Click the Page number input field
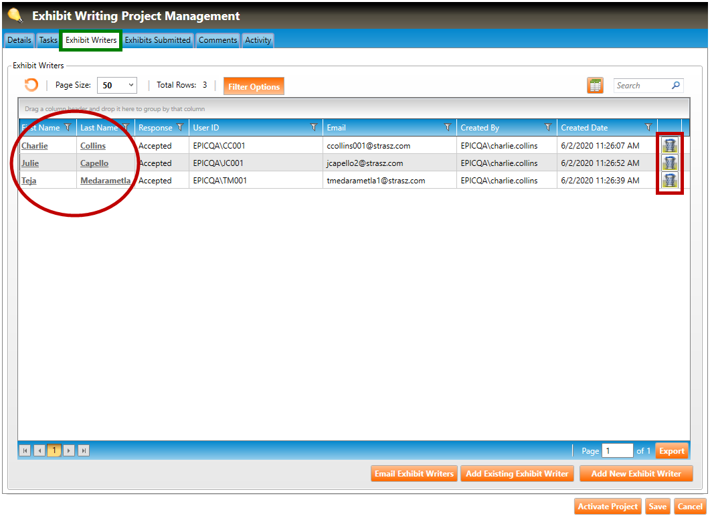 coord(617,451)
